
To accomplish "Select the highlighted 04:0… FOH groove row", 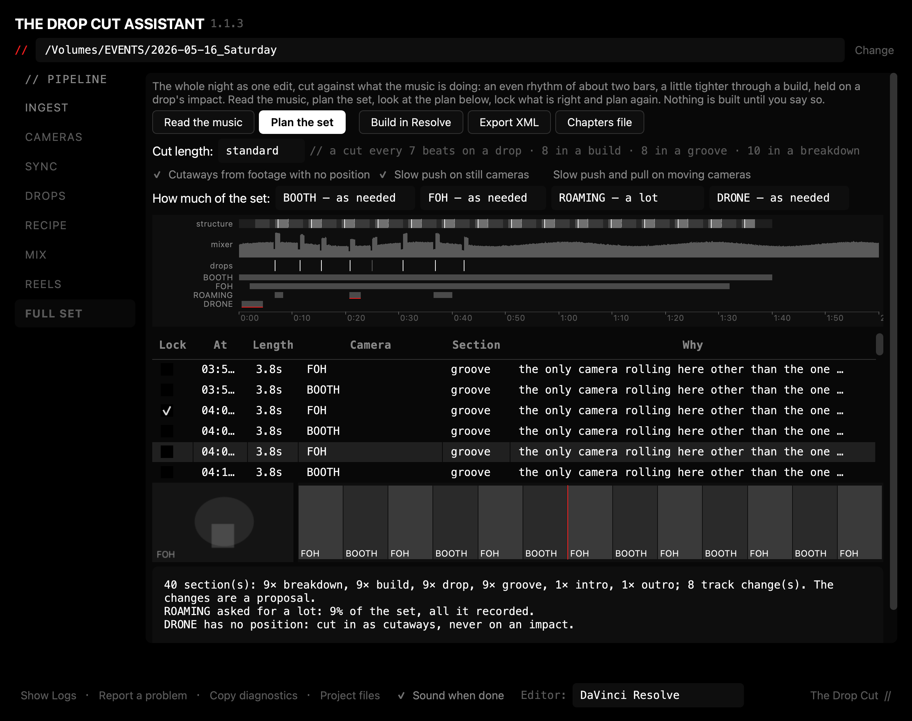I will [x=514, y=452].
